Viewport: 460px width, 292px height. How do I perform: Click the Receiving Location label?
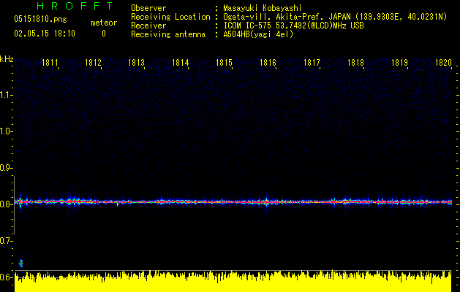(170, 17)
